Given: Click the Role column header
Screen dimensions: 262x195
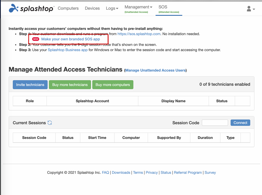Looking at the screenshot, I should click(x=30, y=101).
